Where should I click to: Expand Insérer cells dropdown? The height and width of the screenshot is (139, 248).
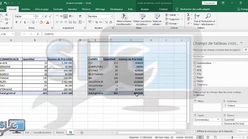[178, 15]
